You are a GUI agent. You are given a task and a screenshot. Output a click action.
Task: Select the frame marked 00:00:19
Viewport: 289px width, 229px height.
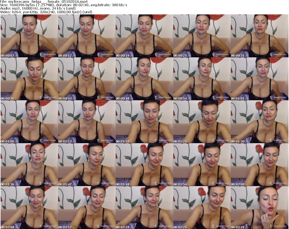(144, 36)
